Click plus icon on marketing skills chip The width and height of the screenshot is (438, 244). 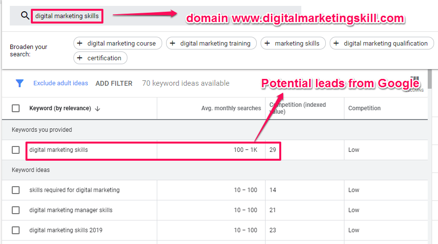click(268, 43)
